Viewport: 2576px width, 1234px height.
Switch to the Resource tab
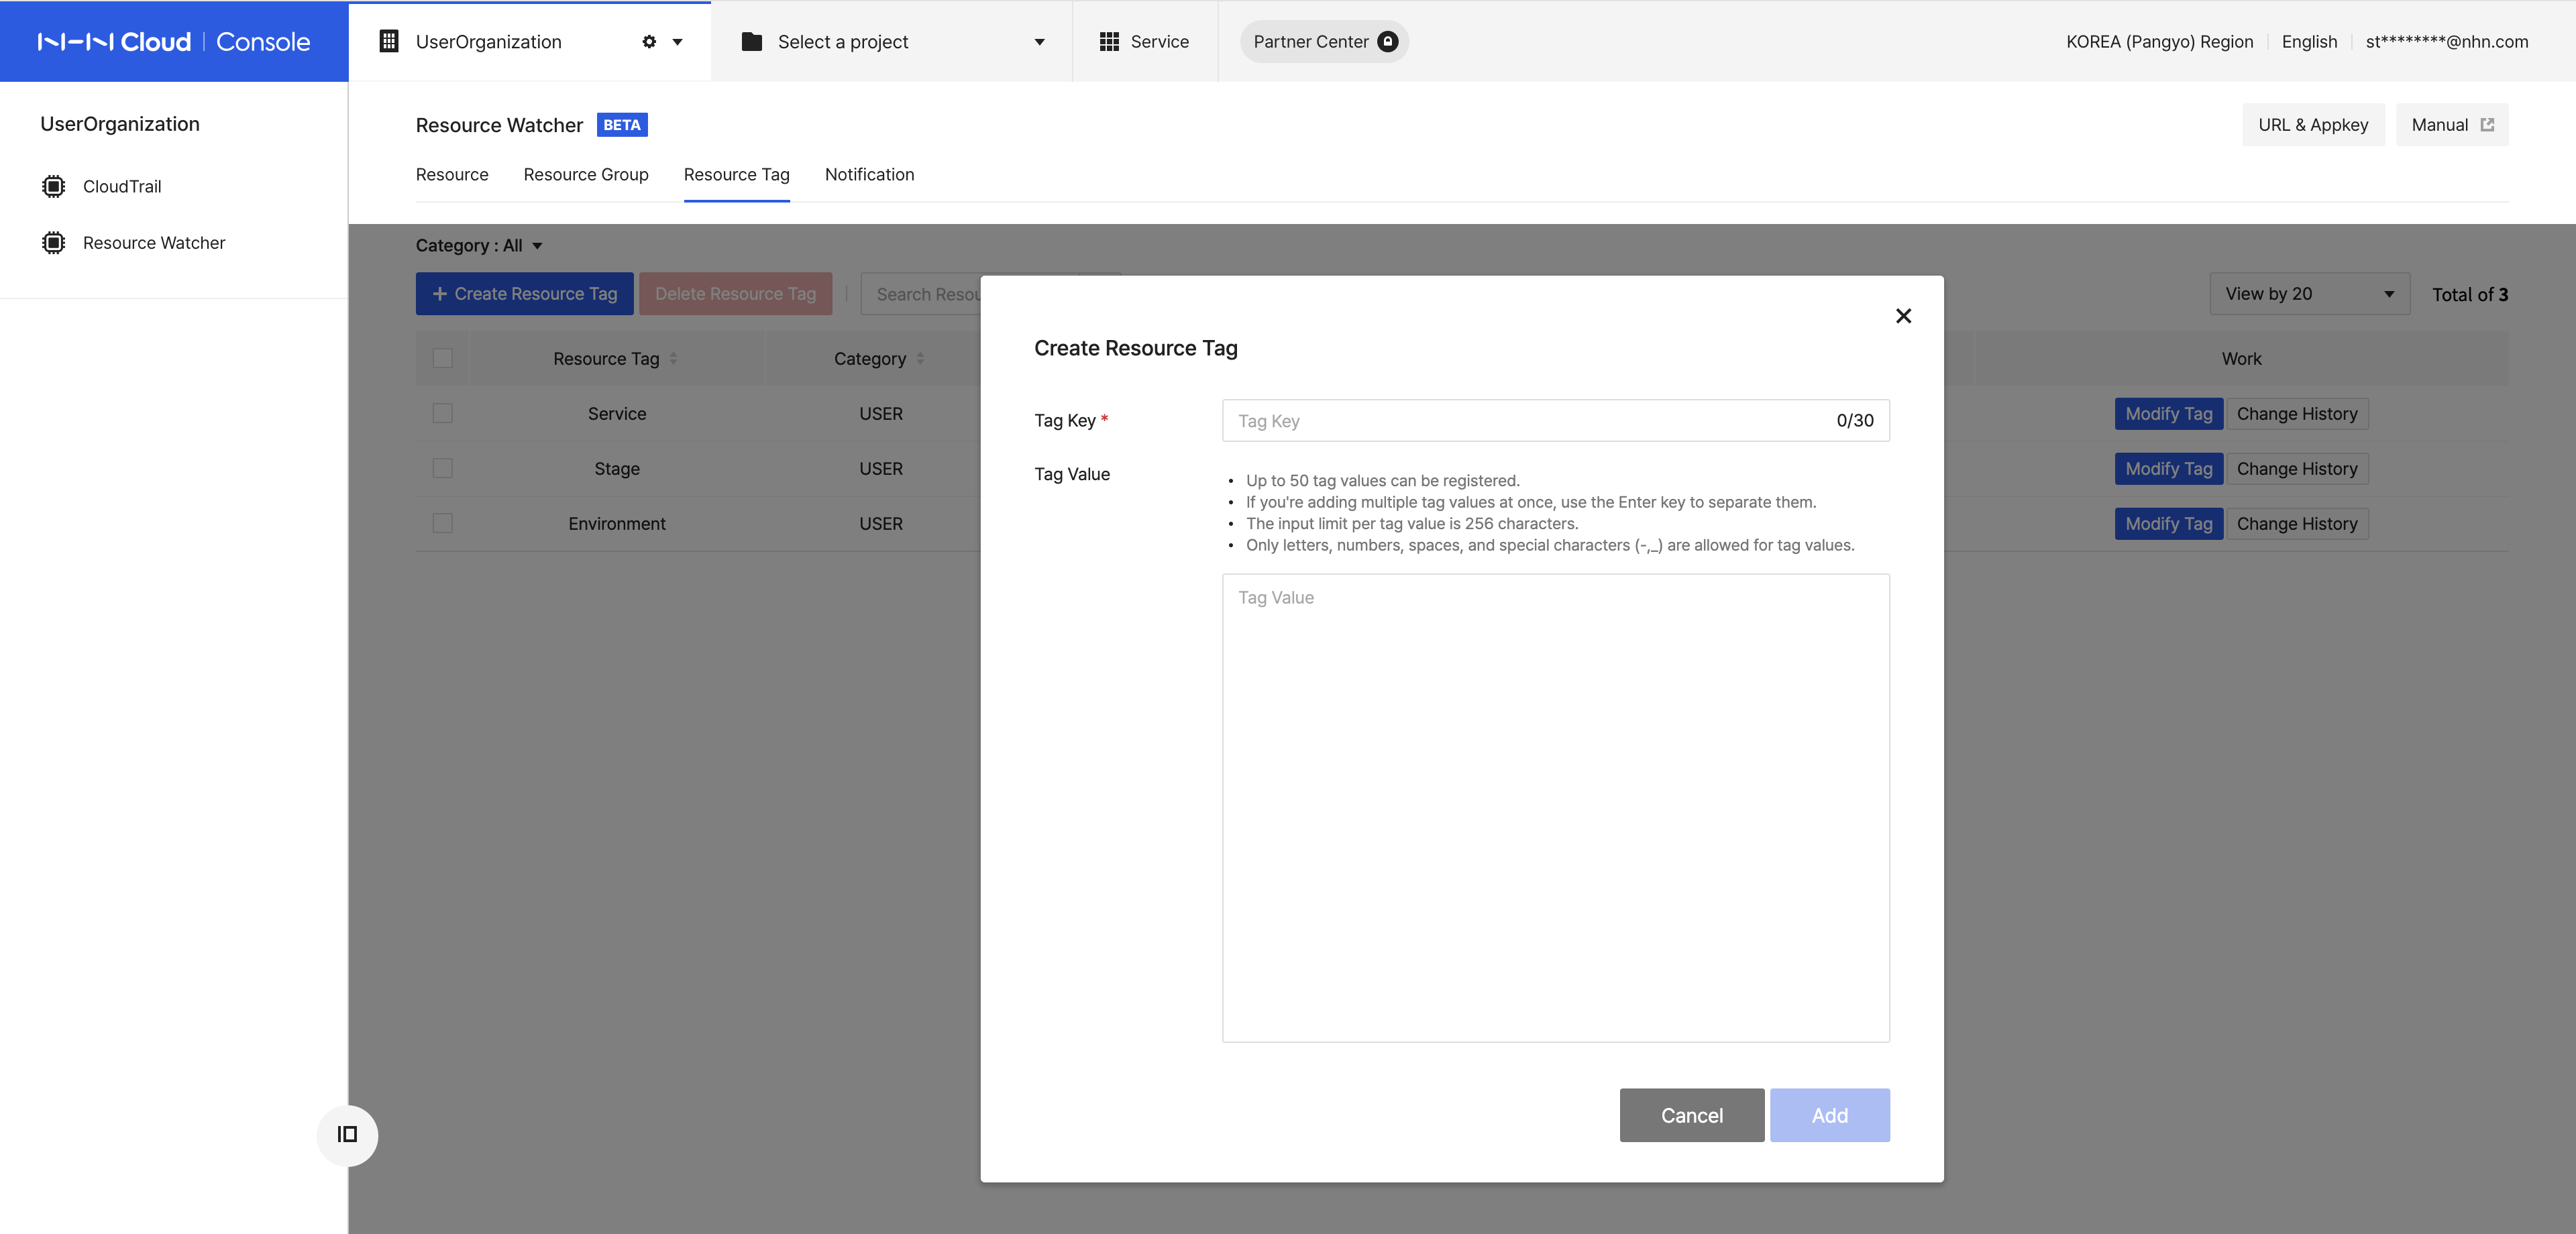pos(452,175)
